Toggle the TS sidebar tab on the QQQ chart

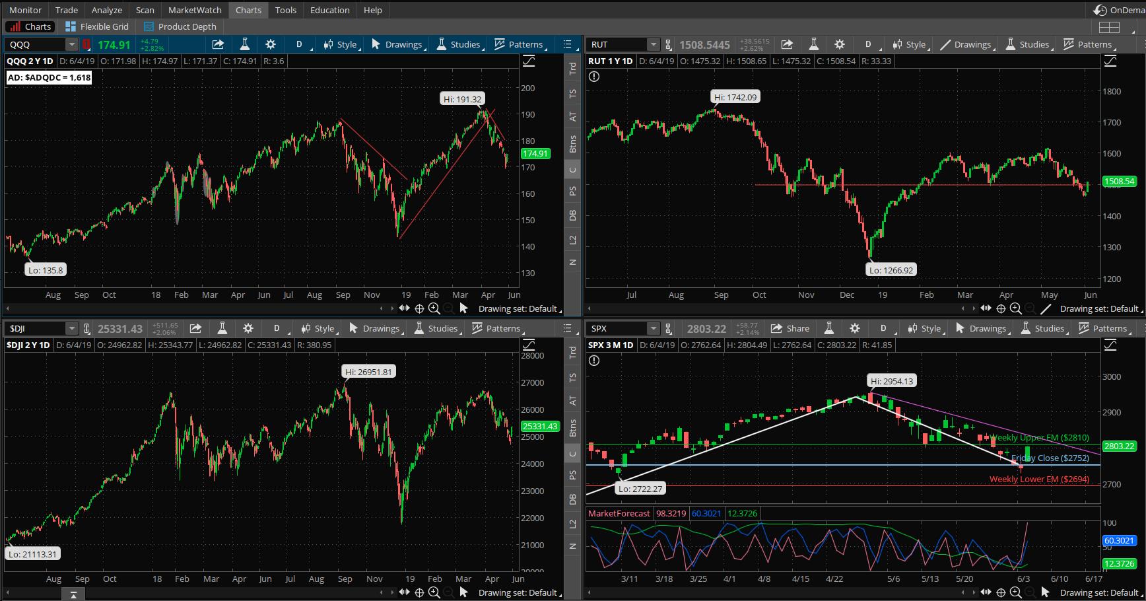[572, 93]
